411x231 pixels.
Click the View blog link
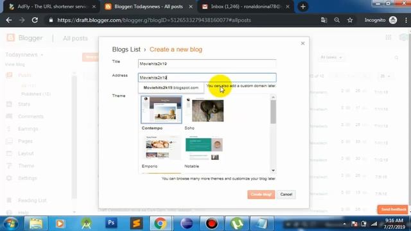click(15, 64)
